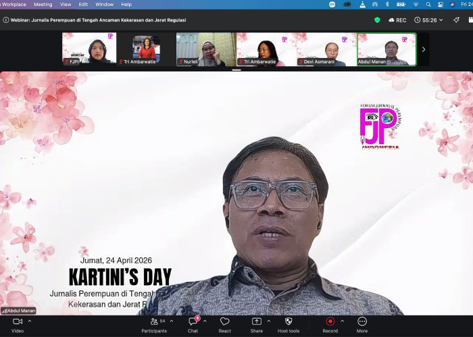Select FJPI participant thumbnail
The width and height of the screenshot is (473, 337).
tap(89, 49)
